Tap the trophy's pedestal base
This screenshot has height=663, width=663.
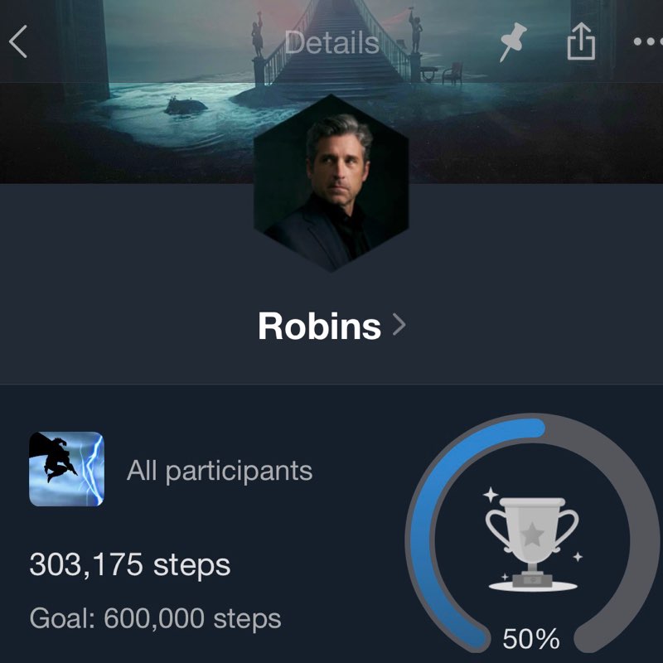pyautogui.click(x=532, y=582)
